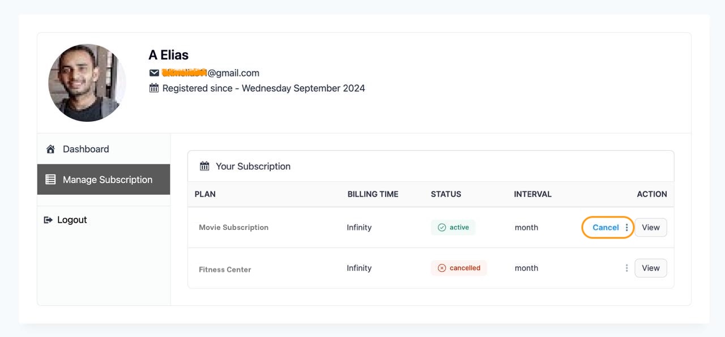Click the profile picture of A Elias
Screen dimensions: 725x337
pos(87,83)
